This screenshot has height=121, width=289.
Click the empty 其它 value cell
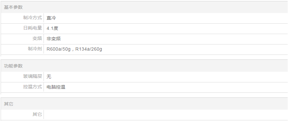[166, 115]
